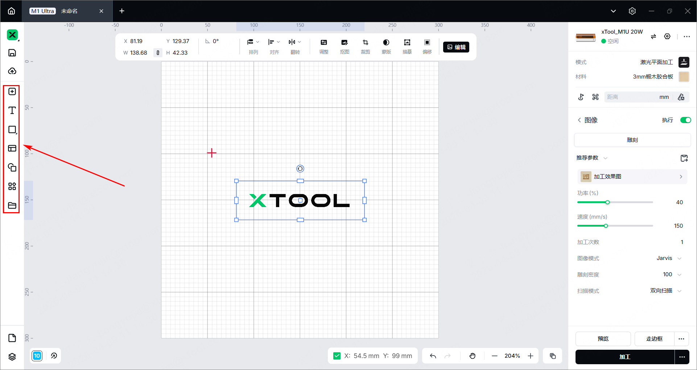Select the Text tool
Screen dimensions: 697x370
(x=12, y=110)
